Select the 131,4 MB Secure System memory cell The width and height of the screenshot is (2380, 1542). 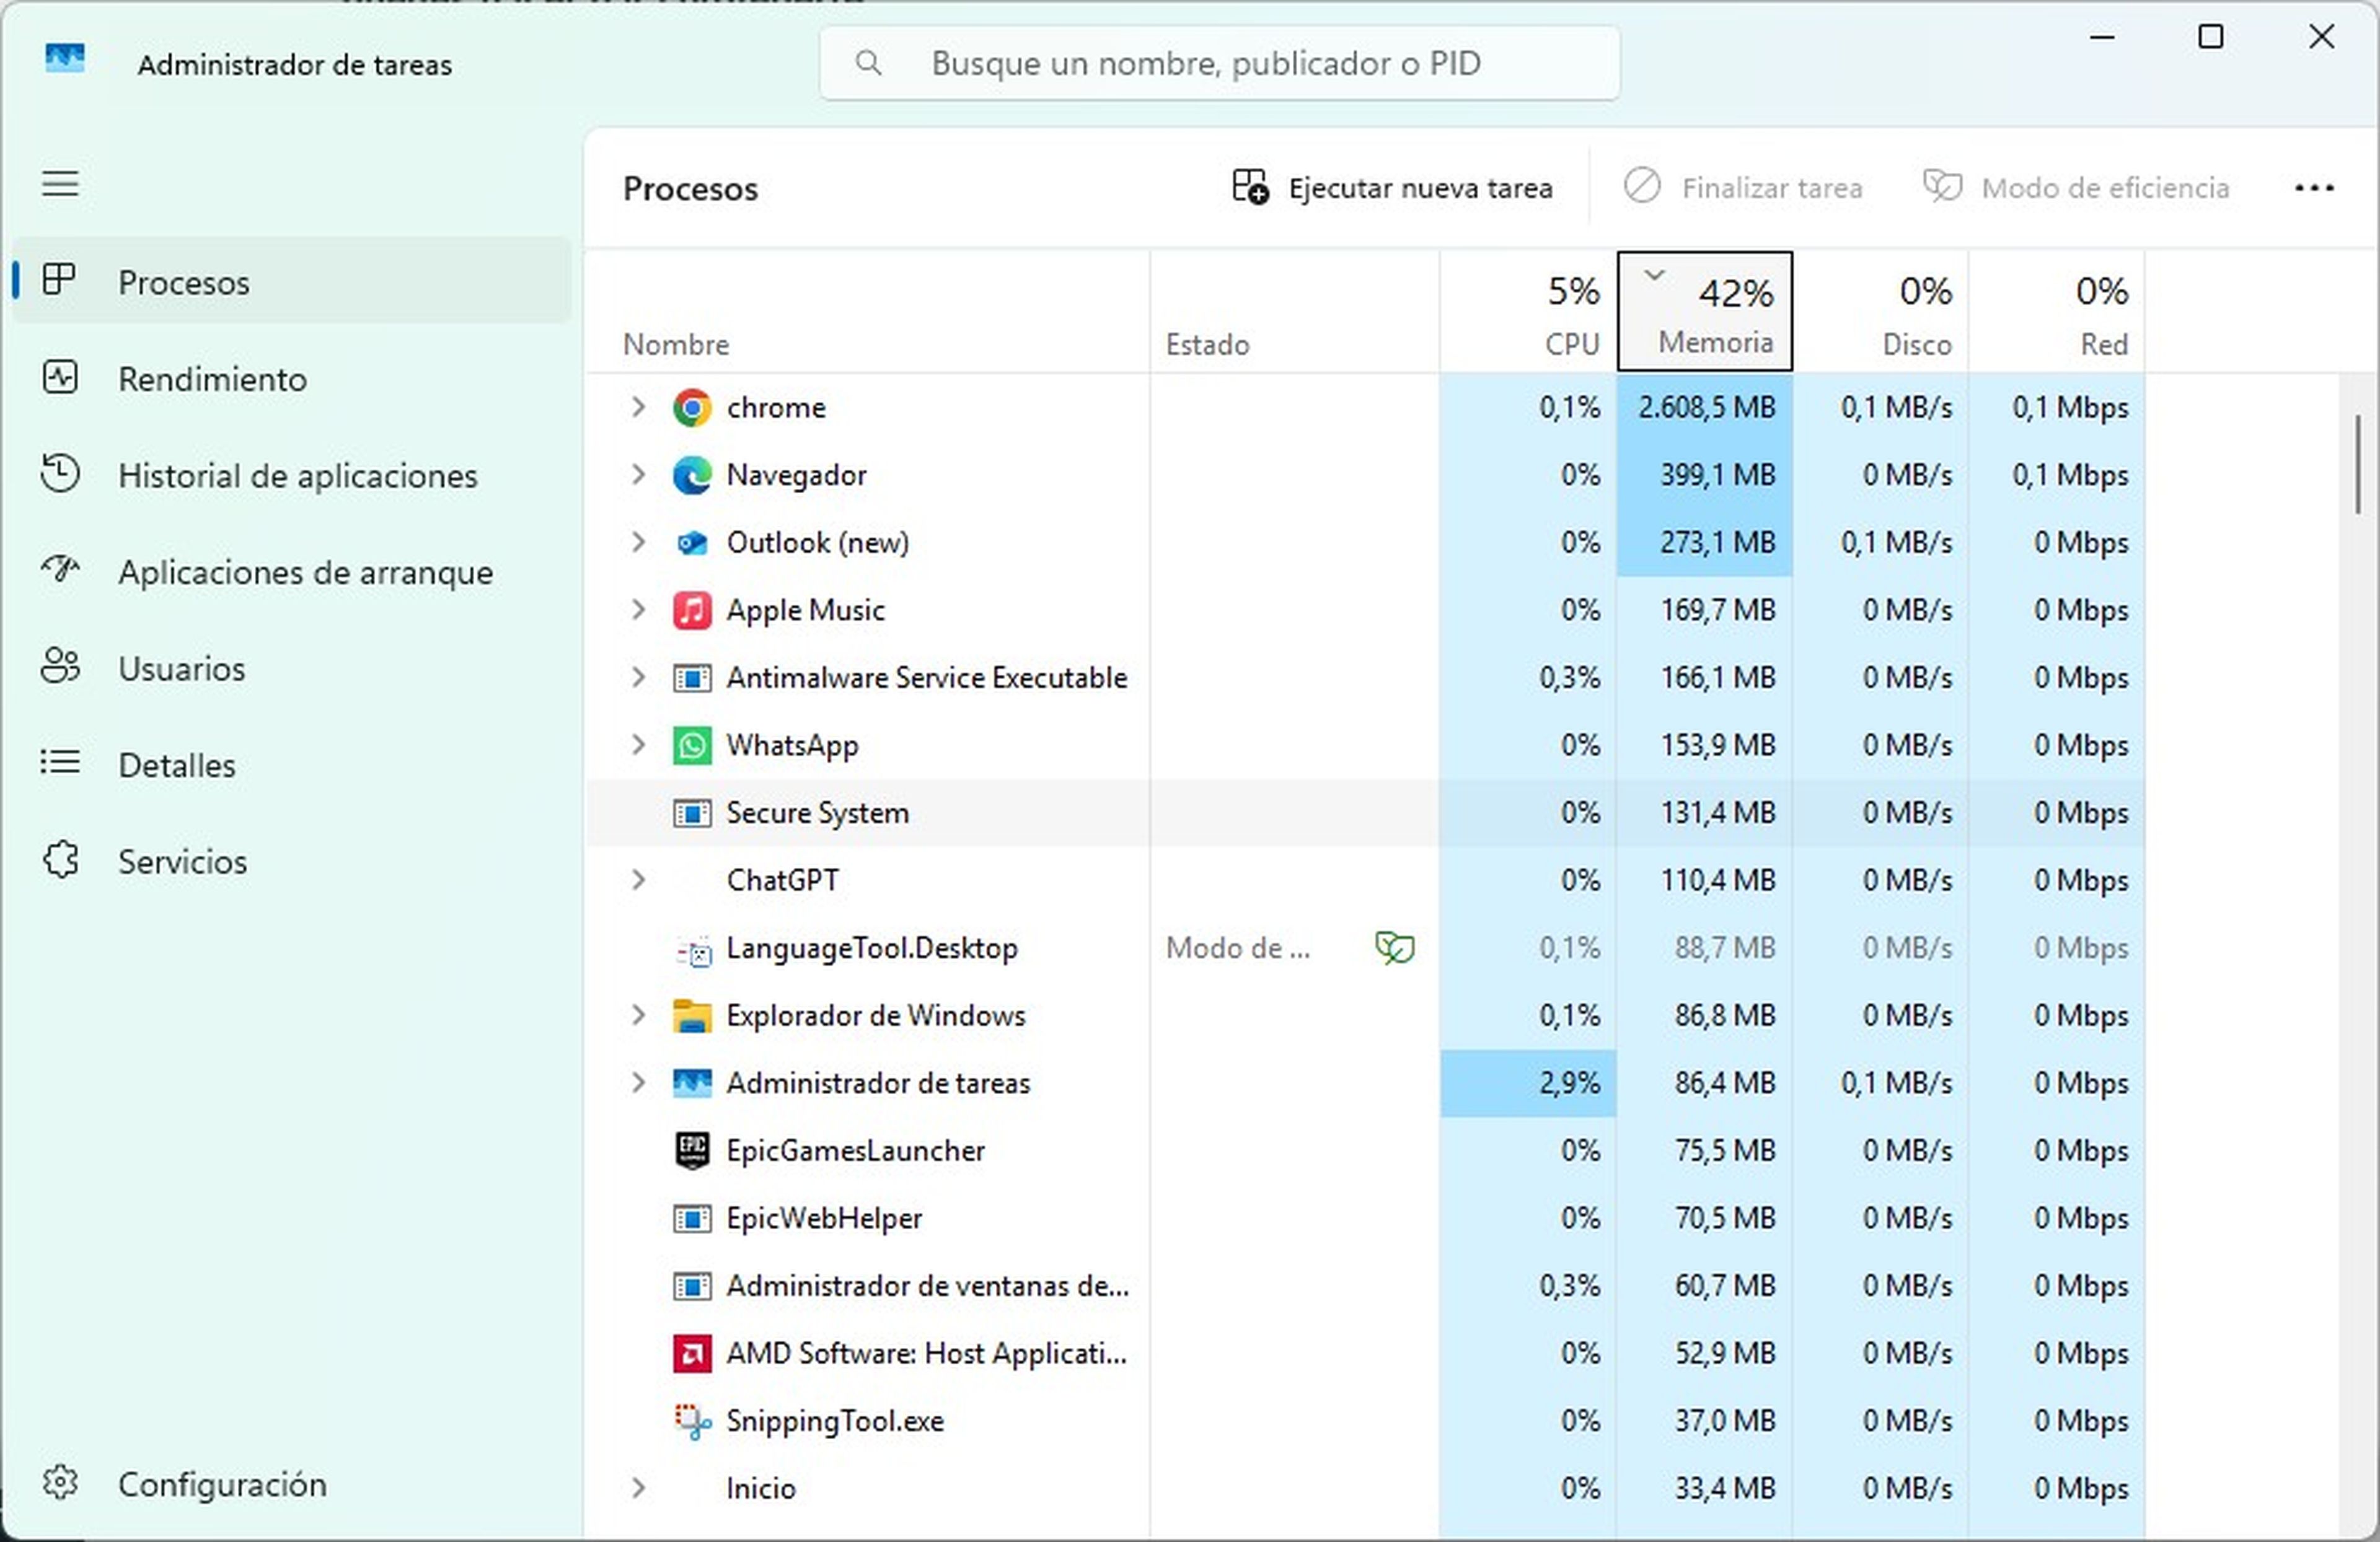pos(1705,813)
